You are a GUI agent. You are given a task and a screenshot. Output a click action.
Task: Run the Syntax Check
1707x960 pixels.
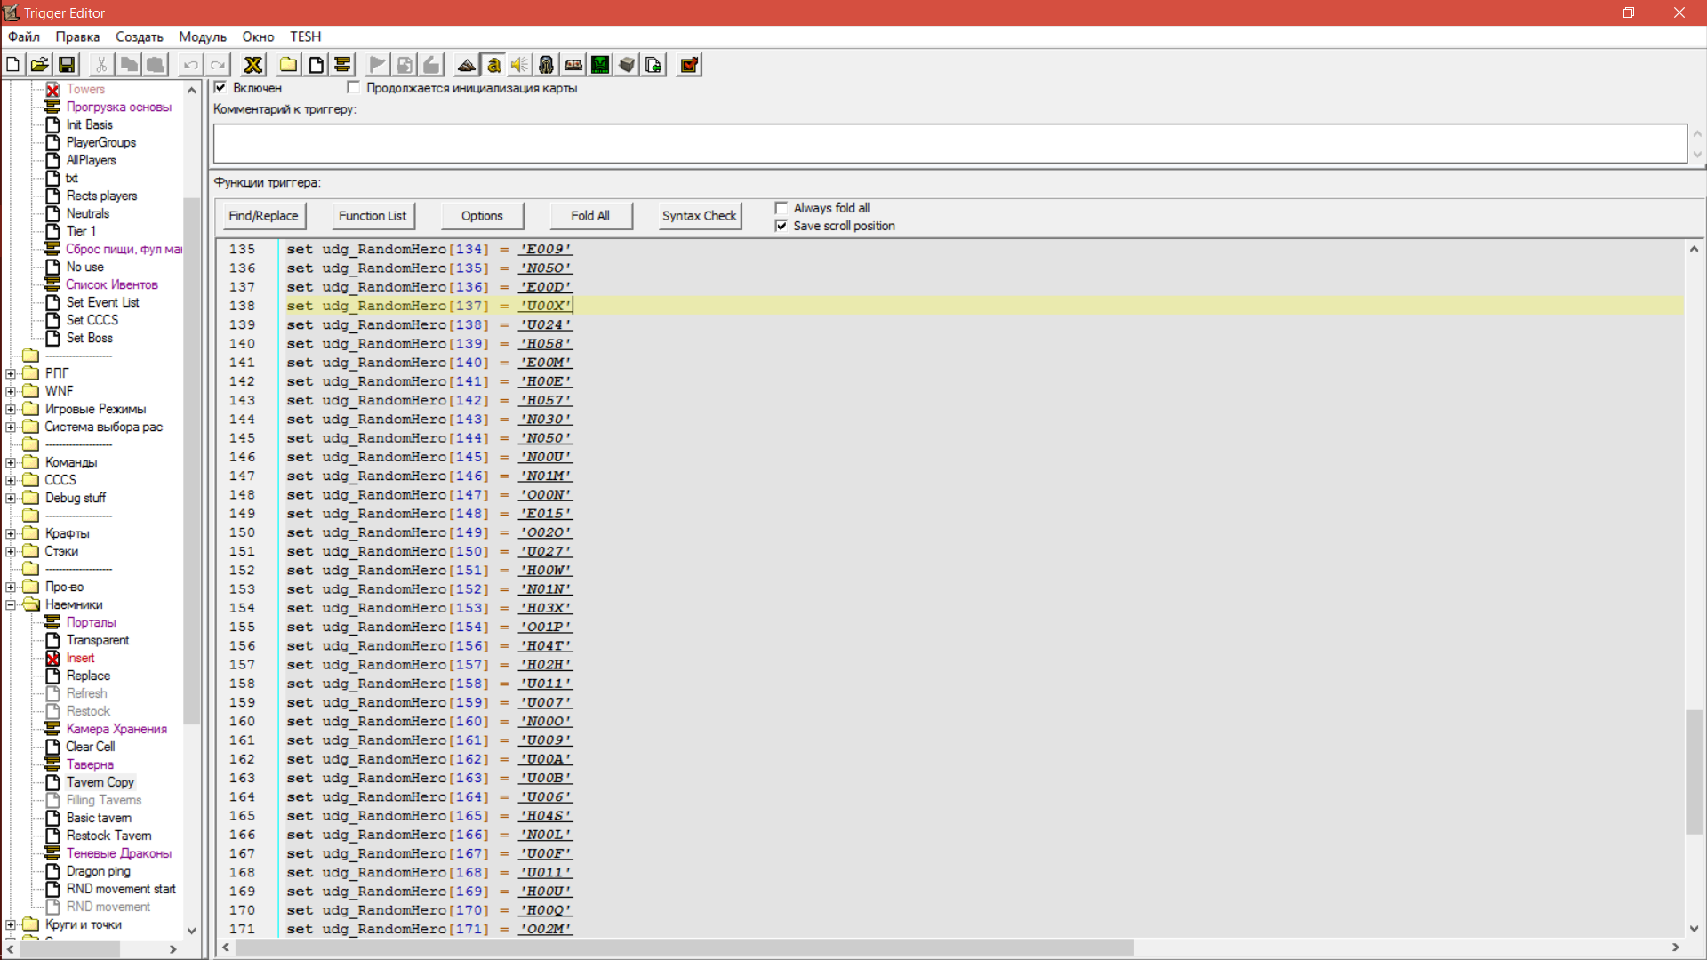[x=700, y=216]
